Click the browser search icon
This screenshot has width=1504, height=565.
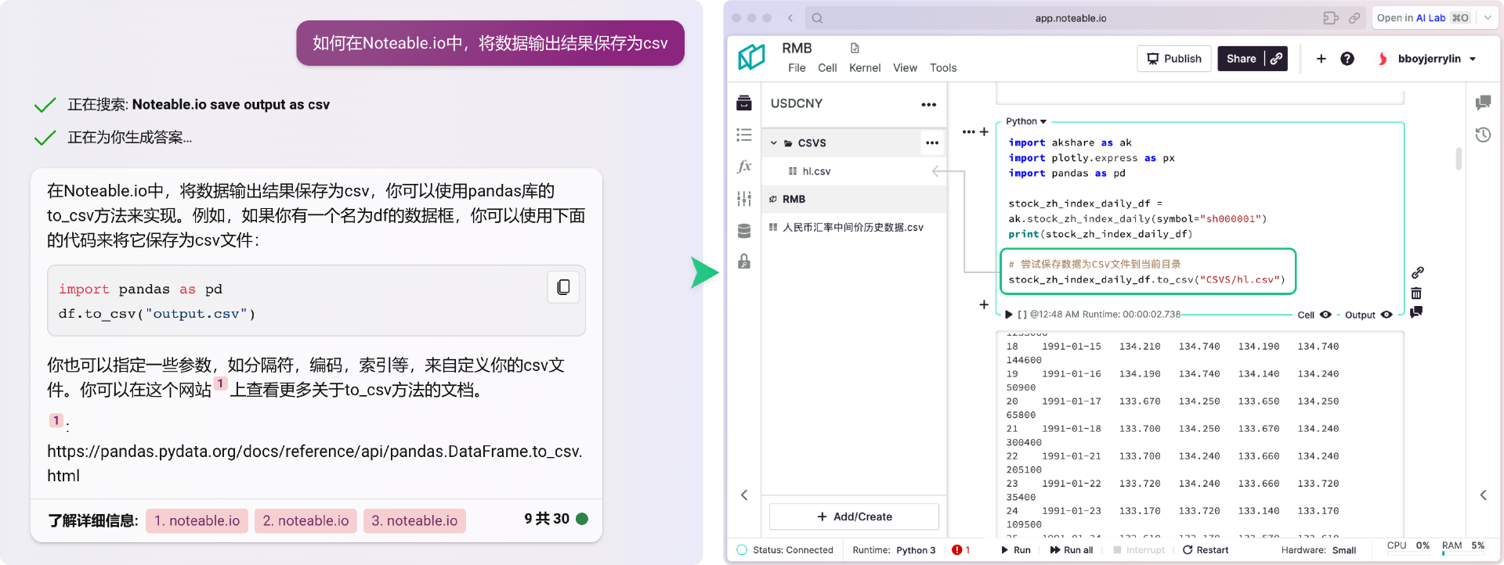(x=817, y=18)
